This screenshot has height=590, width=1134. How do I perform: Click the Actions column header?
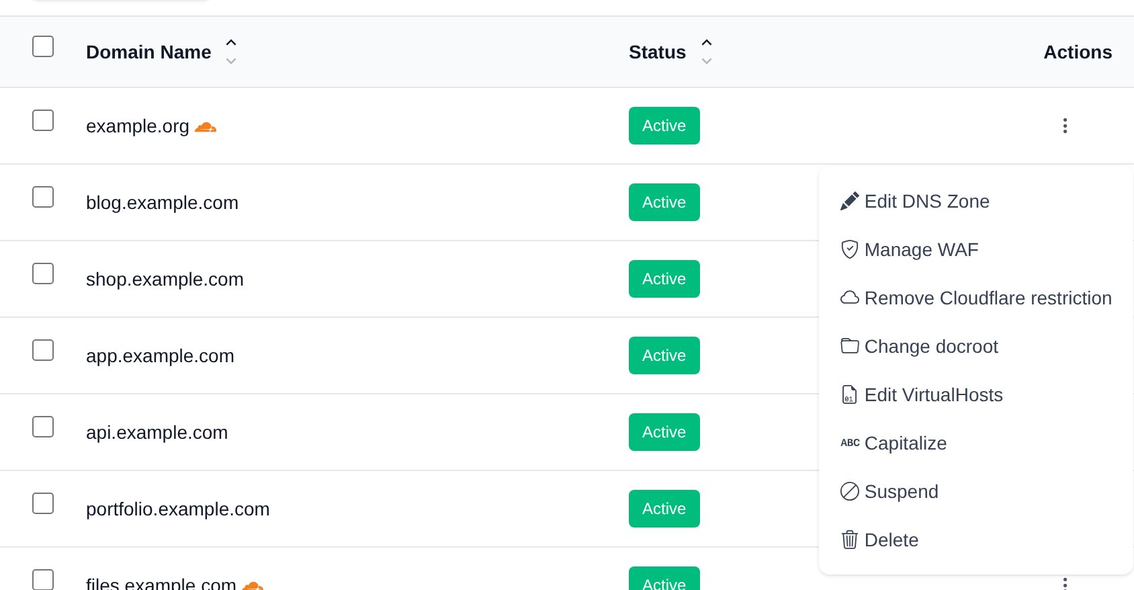click(x=1078, y=52)
